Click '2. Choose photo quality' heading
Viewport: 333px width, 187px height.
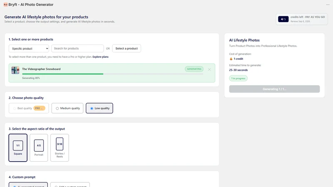point(26,98)
